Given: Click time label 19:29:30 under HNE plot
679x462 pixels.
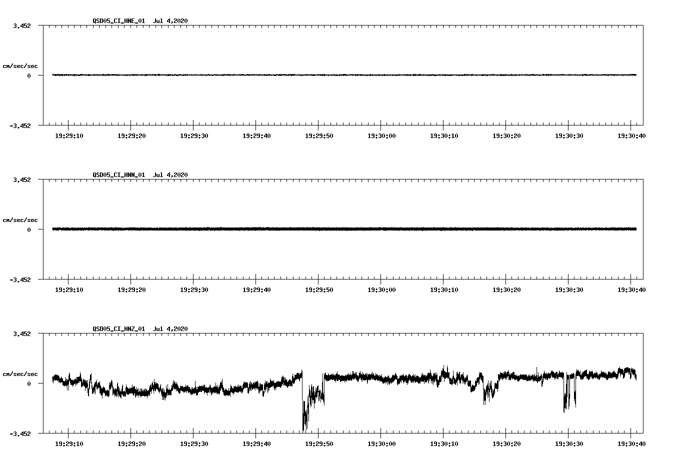Looking at the screenshot, I should click(194, 135).
